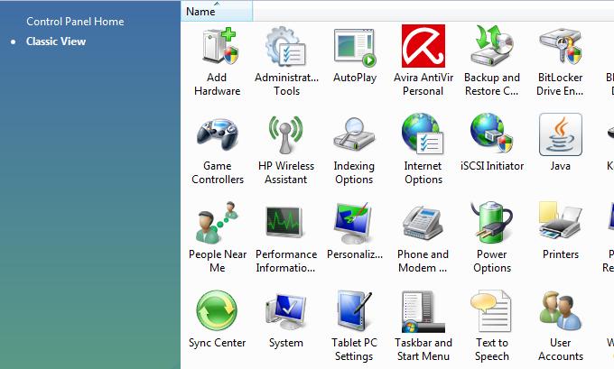
Task: Open the iSCSI Initiator icon
Action: [x=492, y=133]
